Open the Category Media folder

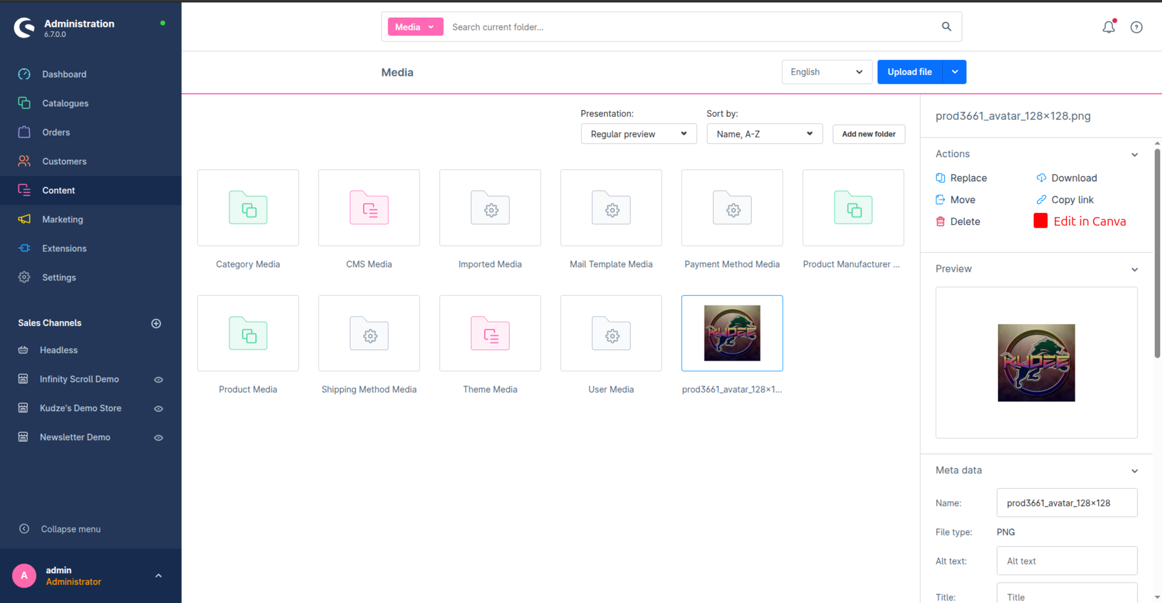tap(248, 208)
